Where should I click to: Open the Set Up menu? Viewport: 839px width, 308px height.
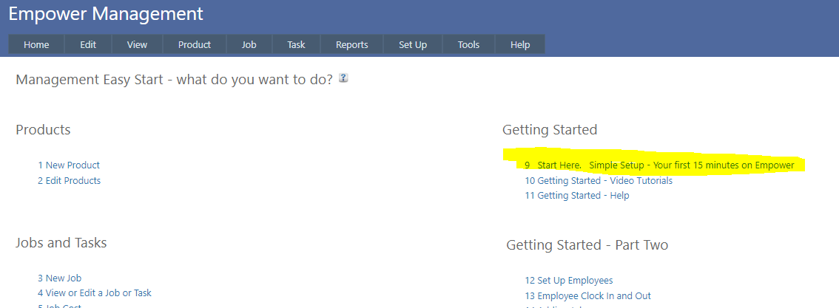pos(412,44)
